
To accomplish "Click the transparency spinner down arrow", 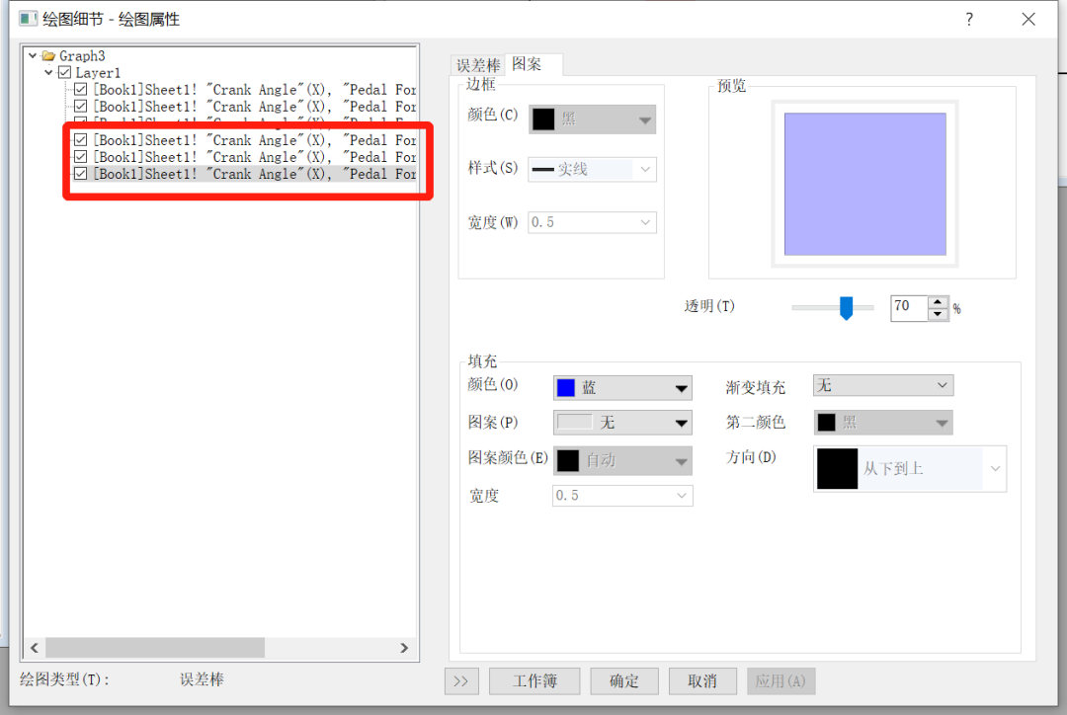I will pos(938,314).
